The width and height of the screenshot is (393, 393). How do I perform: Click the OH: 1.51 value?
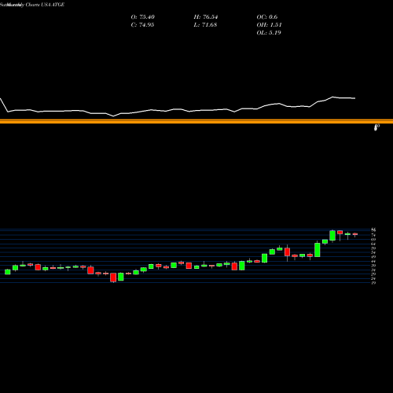coord(269,25)
